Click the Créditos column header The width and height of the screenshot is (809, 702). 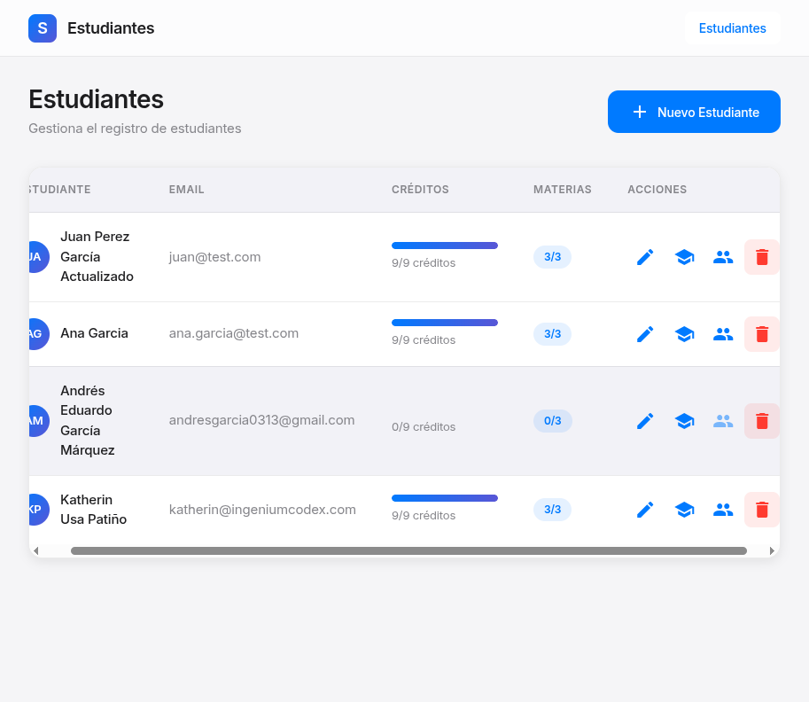(420, 190)
